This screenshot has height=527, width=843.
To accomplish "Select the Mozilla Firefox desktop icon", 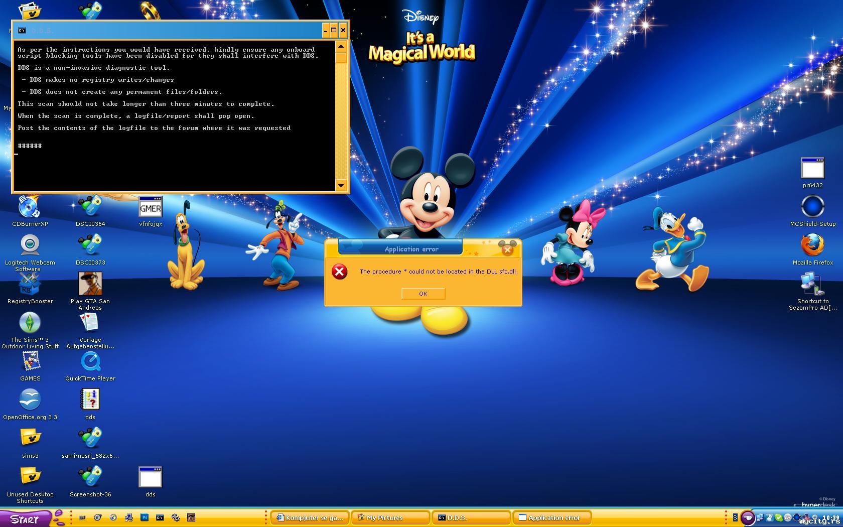I will [812, 250].
